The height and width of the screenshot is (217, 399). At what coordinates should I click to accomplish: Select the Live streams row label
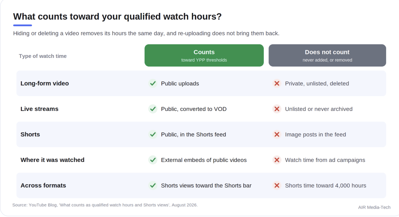(40, 109)
